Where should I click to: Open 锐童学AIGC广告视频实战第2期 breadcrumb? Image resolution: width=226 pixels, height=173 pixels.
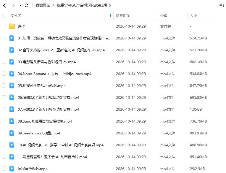pos(82,5)
